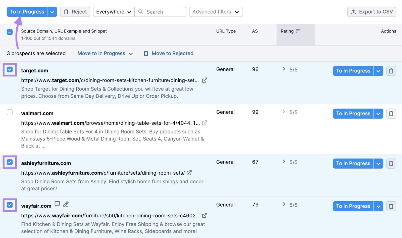The image size is (402, 238).
Task: Click the comment icon next to wayfair.com
Action: point(57,204)
